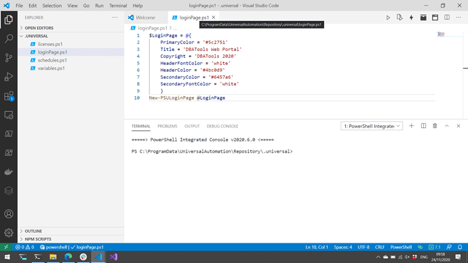Click Ln 10, Col 1 in status bar
The image size is (468, 263).
click(317, 247)
